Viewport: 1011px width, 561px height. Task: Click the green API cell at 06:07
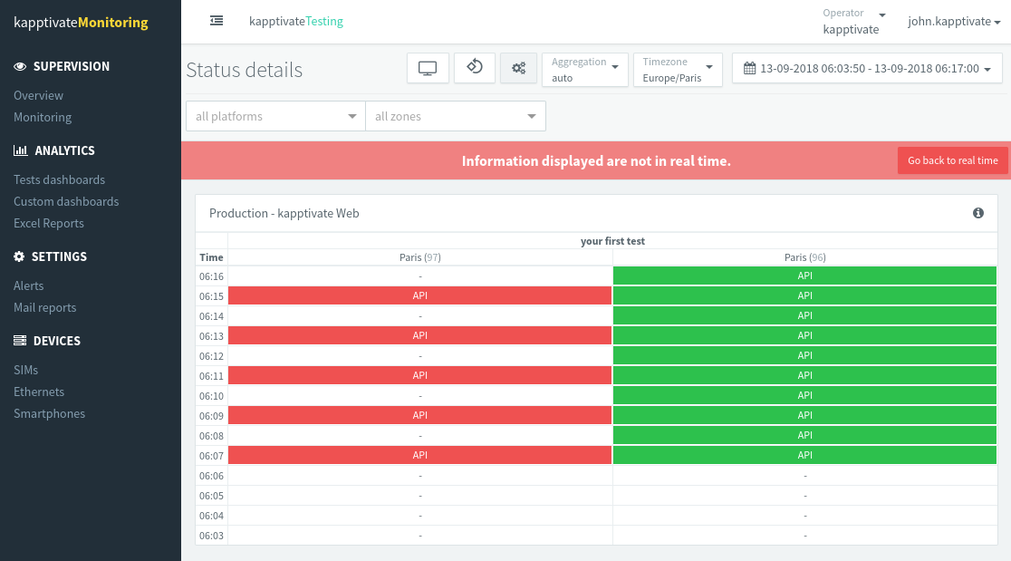point(804,455)
